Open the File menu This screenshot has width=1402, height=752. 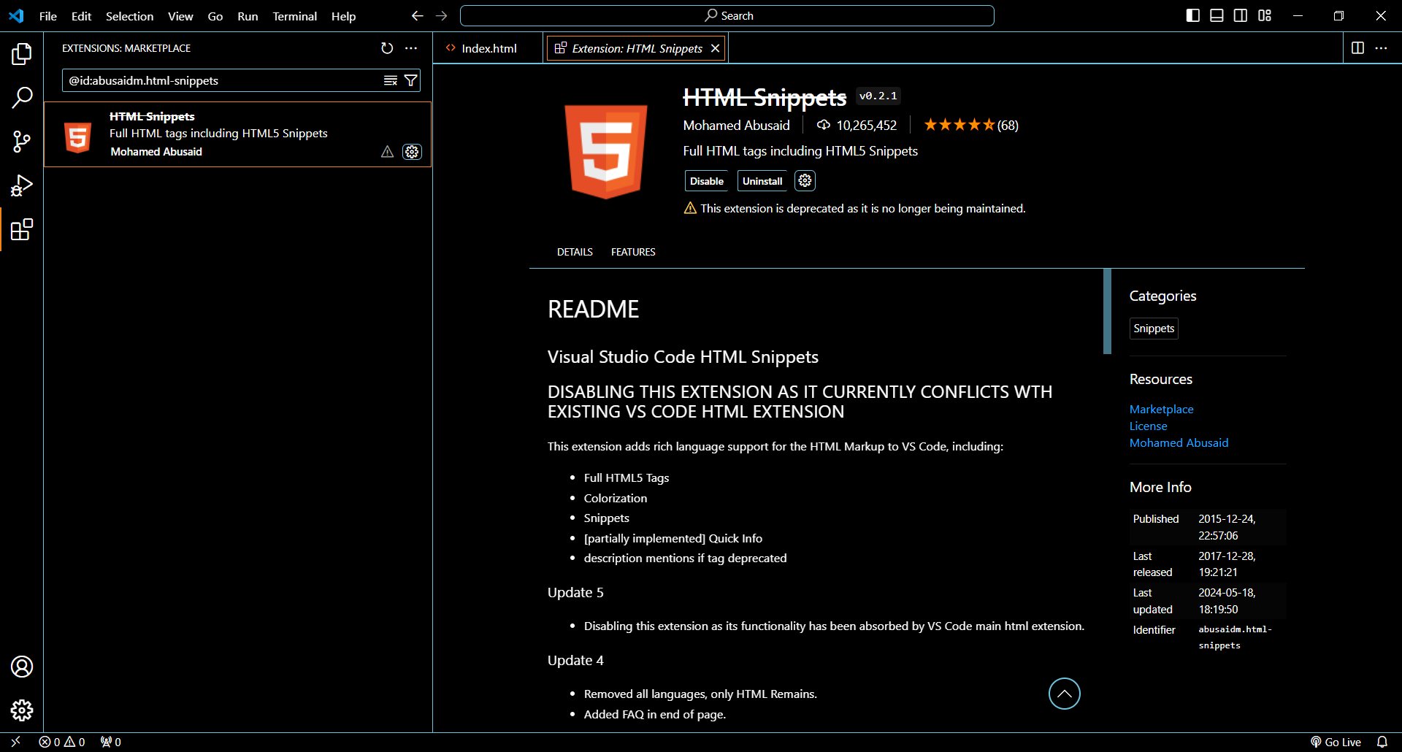48,16
